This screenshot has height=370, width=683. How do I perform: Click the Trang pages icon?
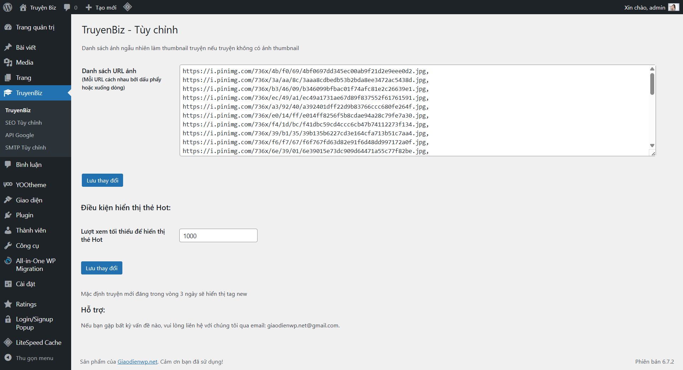8,78
